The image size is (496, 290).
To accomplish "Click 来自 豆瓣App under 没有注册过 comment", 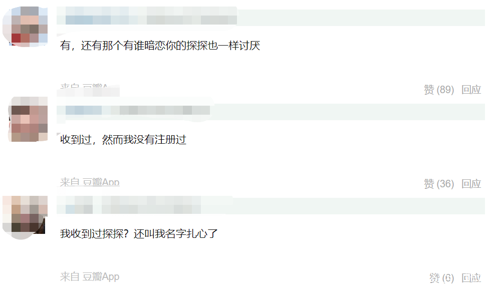I will 90,182.
